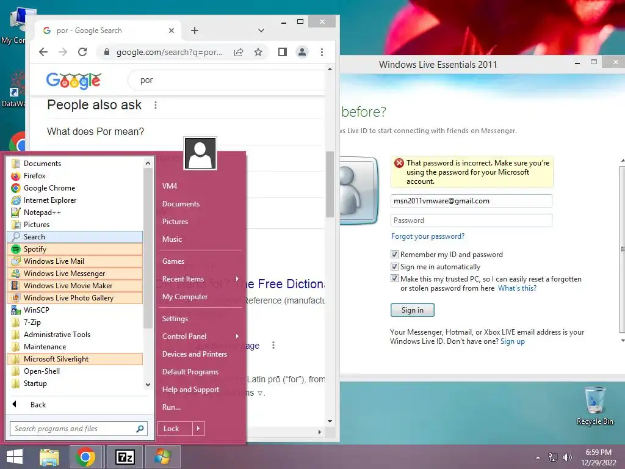Open Help and Support
625x469 pixels.
pyautogui.click(x=200, y=390)
